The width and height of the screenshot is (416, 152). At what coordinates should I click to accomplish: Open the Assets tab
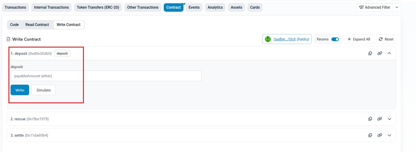point(236,7)
